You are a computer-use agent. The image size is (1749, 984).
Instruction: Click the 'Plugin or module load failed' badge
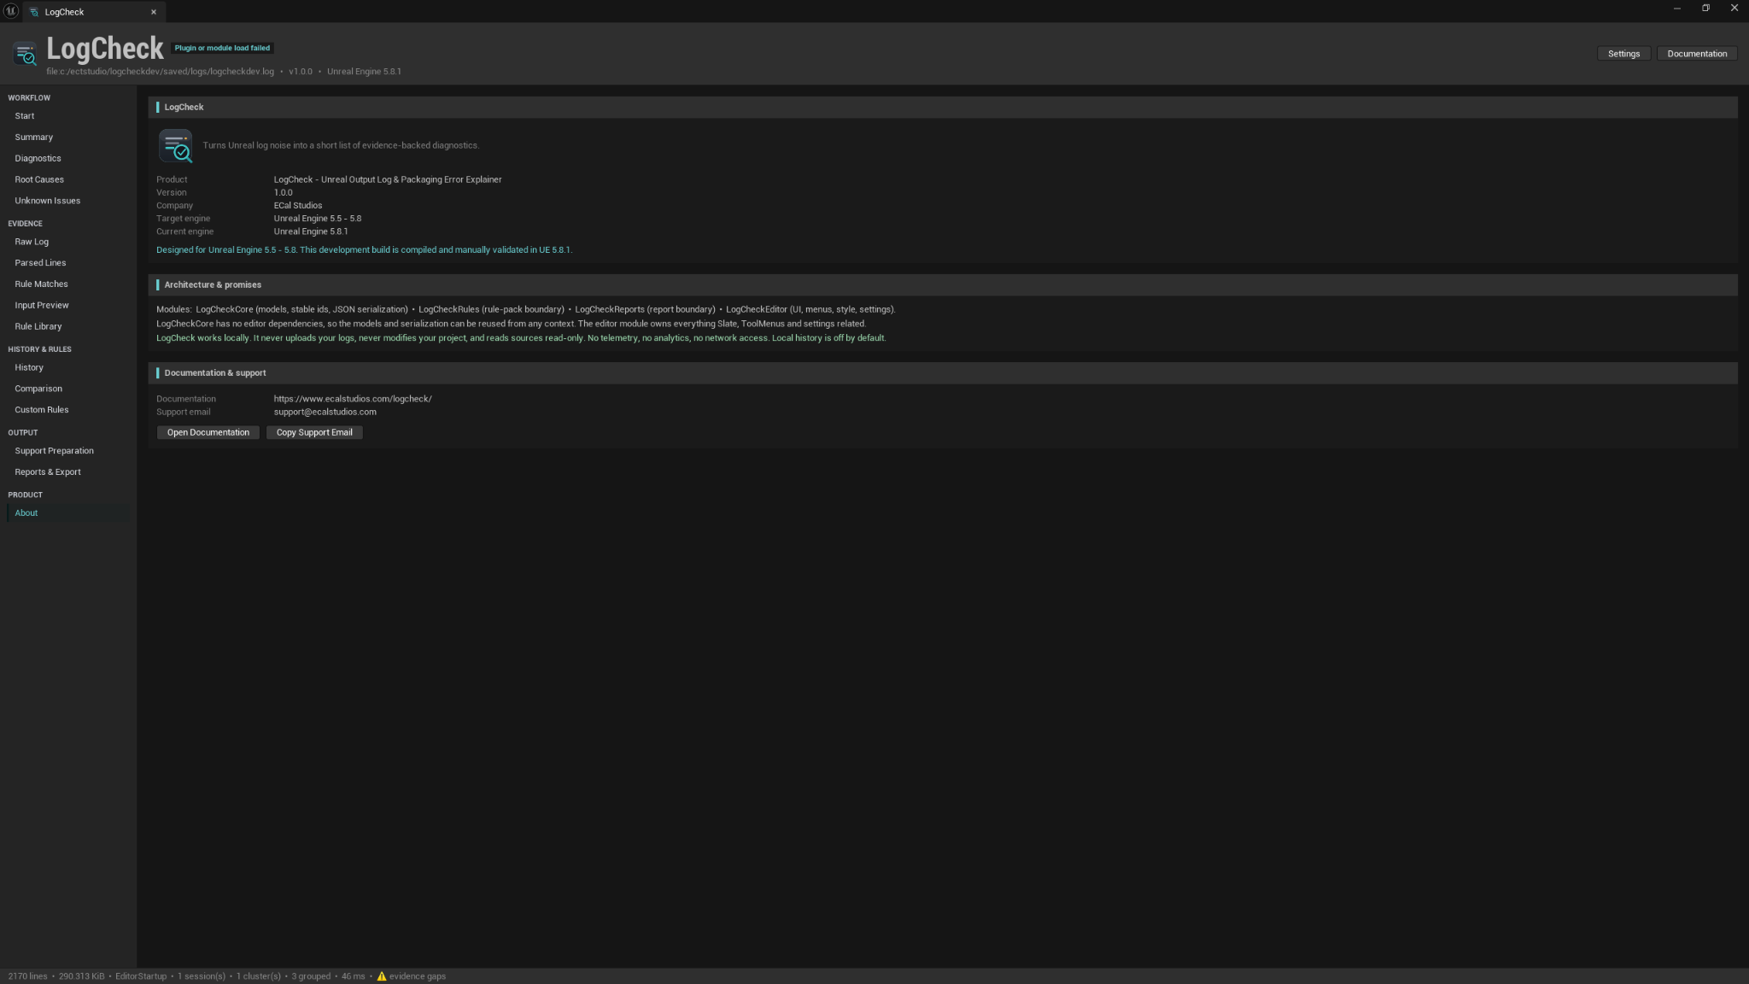tap(222, 49)
